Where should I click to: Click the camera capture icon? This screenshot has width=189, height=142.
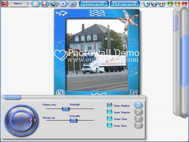(x=54, y=4)
